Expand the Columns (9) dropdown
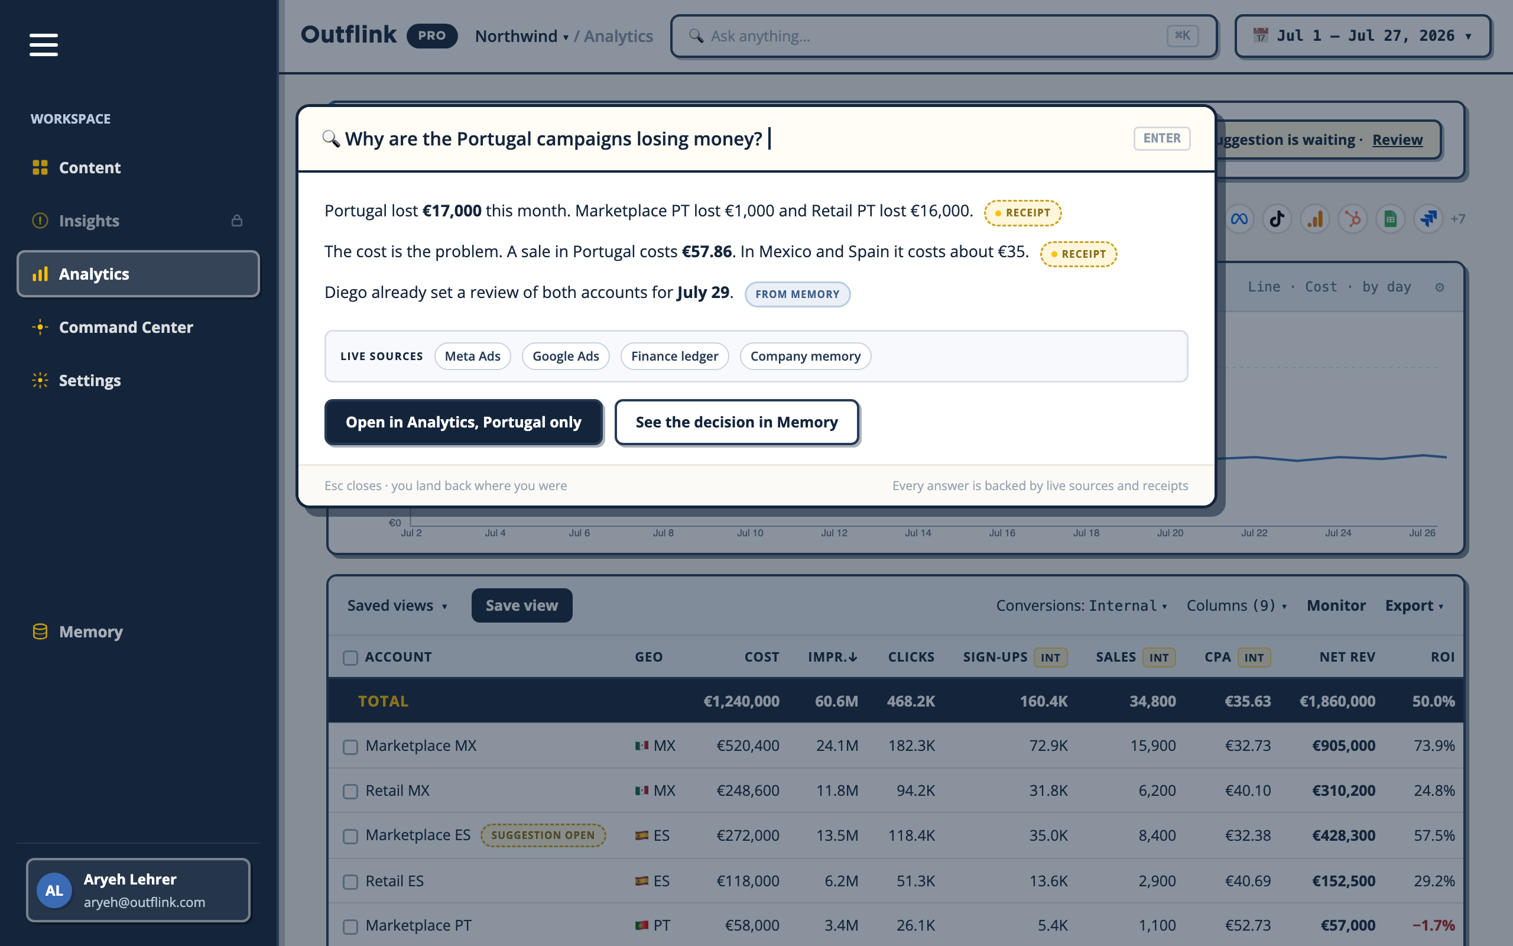 [x=1236, y=605]
